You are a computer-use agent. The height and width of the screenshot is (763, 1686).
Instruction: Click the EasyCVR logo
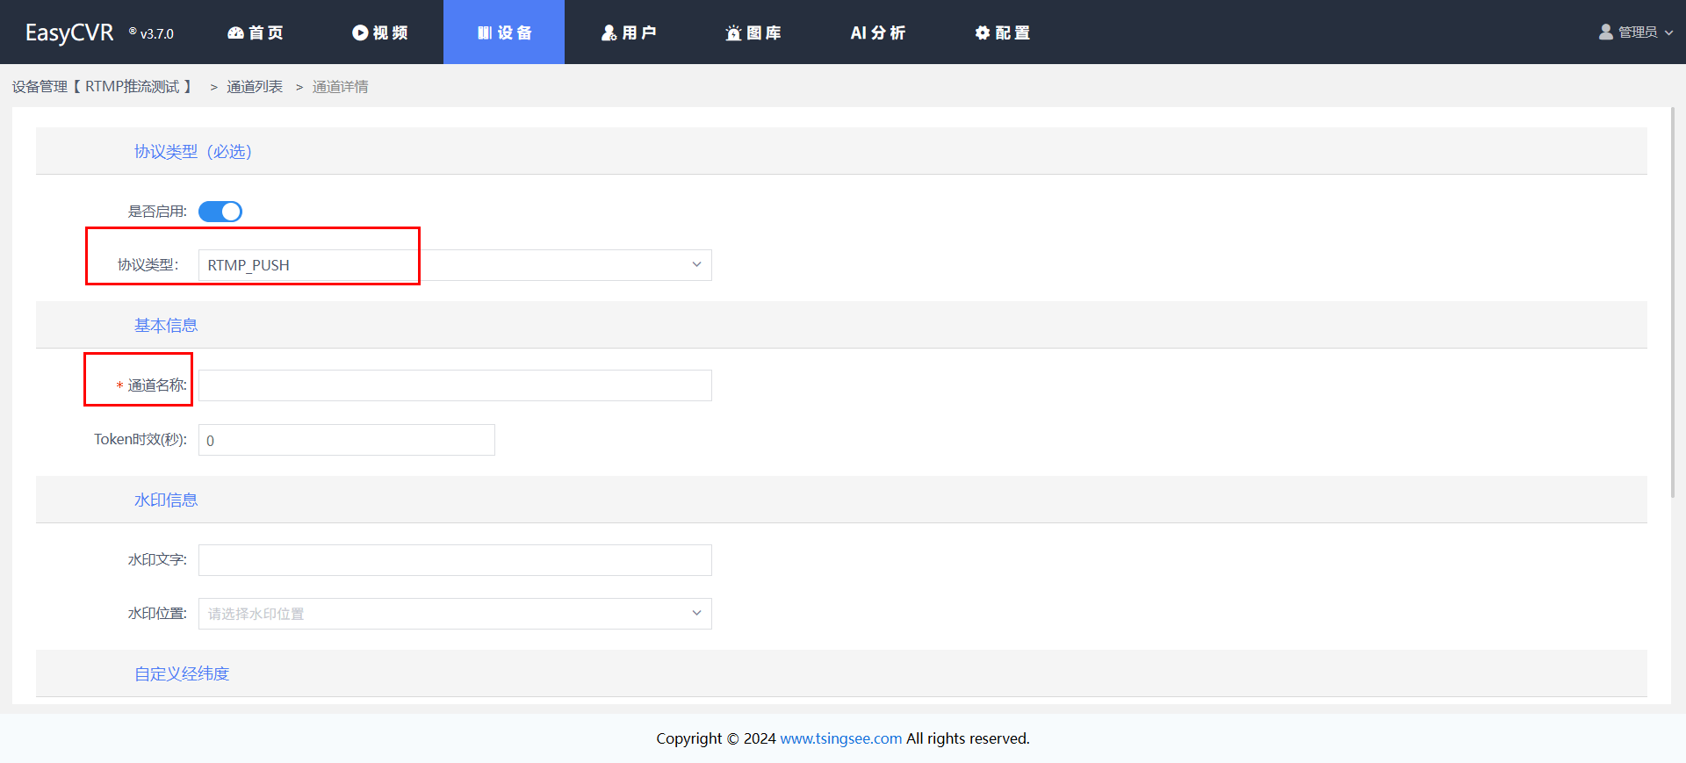click(x=69, y=32)
